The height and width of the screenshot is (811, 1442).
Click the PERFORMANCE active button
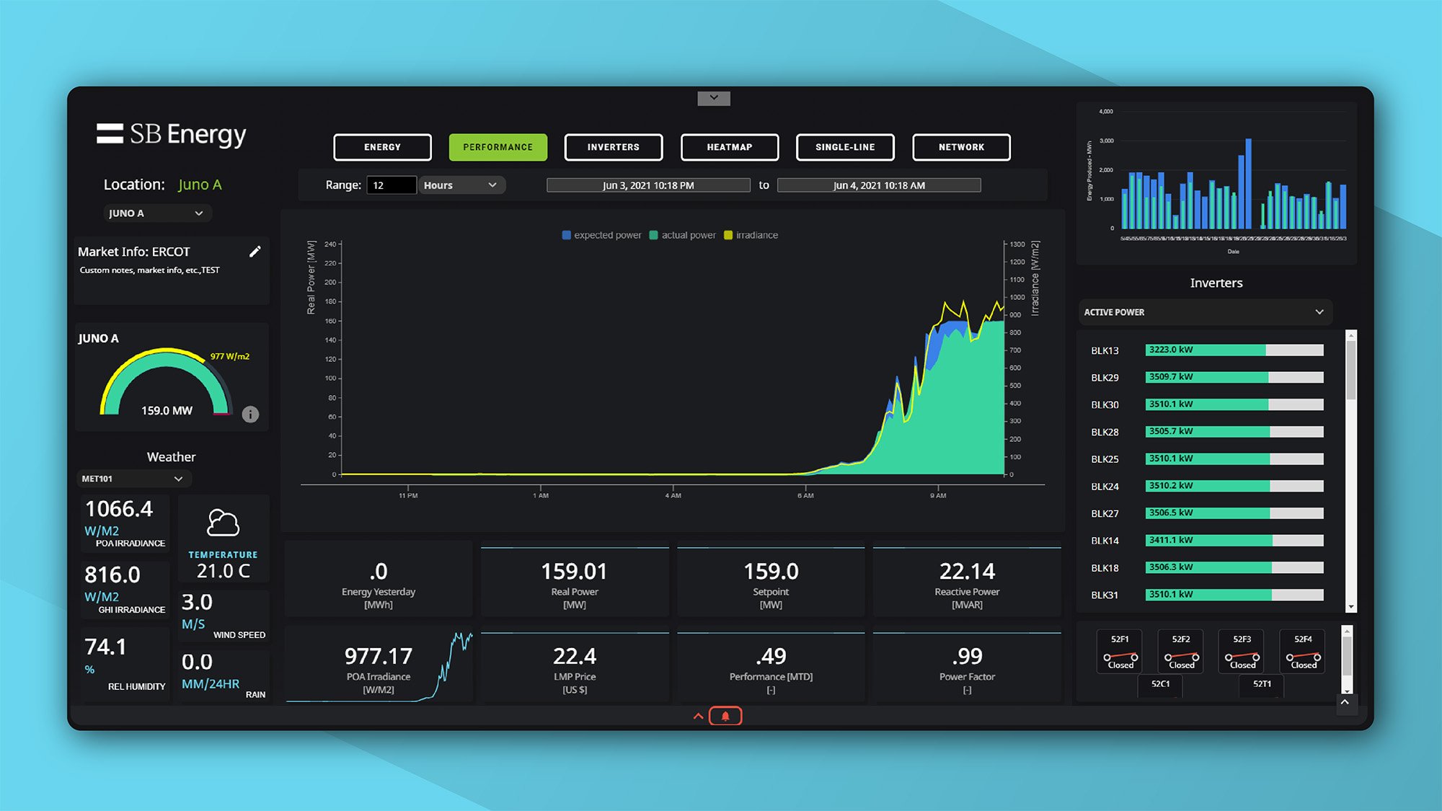click(496, 146)
